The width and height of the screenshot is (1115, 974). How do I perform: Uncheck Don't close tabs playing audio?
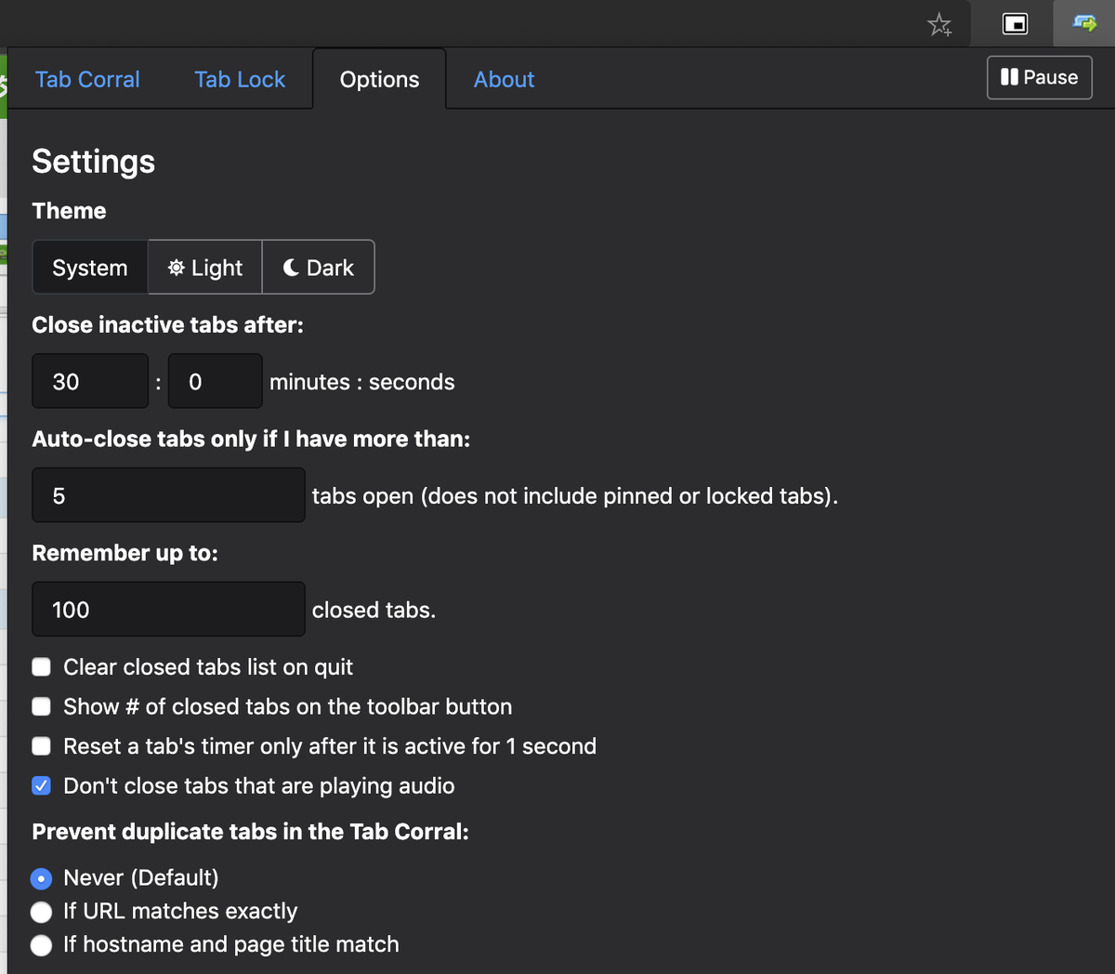click(42, 786)
